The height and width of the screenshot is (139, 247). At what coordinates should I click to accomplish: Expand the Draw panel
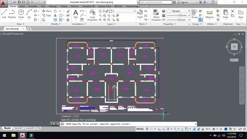click(20, 24)
